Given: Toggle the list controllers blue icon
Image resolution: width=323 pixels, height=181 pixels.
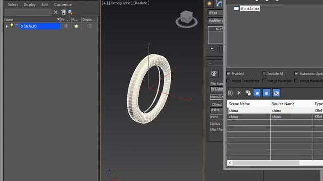Looking at the screenshot, I should [276, 93].
